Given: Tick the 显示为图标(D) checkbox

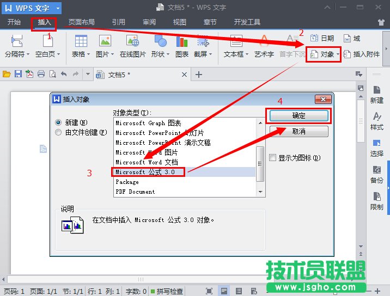Looking at the screenshot, I should [x=272, y=158].
